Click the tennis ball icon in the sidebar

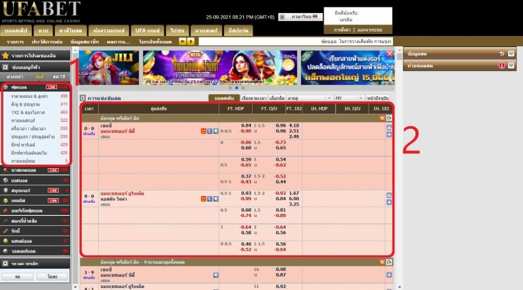click(5, 200)
